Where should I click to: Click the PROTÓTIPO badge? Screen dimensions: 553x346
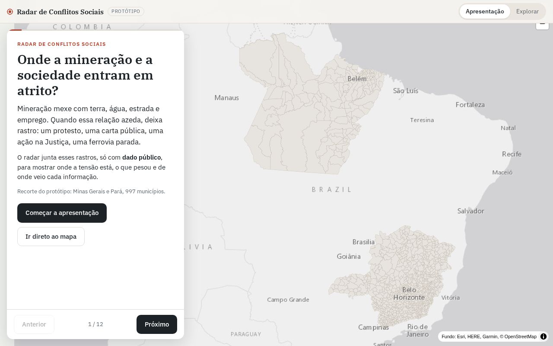126,12
